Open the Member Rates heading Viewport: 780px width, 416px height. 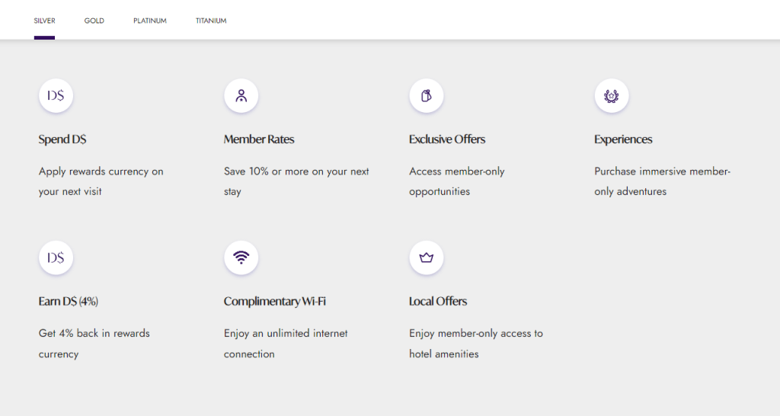click(x=259, y=139)
